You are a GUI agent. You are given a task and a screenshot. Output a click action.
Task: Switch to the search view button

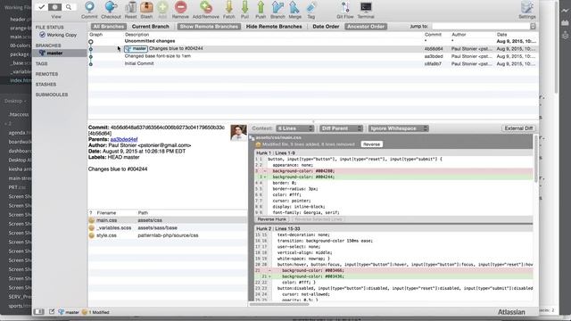click(69, 7)
